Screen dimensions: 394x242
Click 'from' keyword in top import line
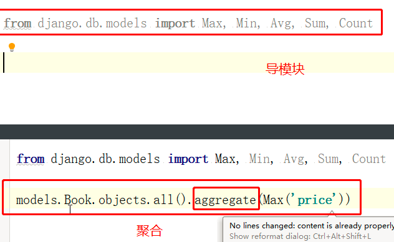(x=17, y=23)
